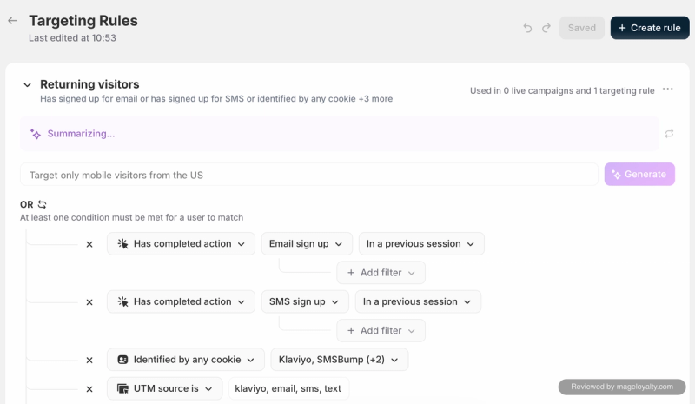This screenshot has height=404, width=695.
Task: Add filter under the SMS sign up condition
Action: 381,331
